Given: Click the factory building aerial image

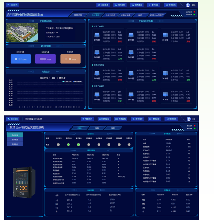Looking at the screenshot, I should tap(22, 33).
